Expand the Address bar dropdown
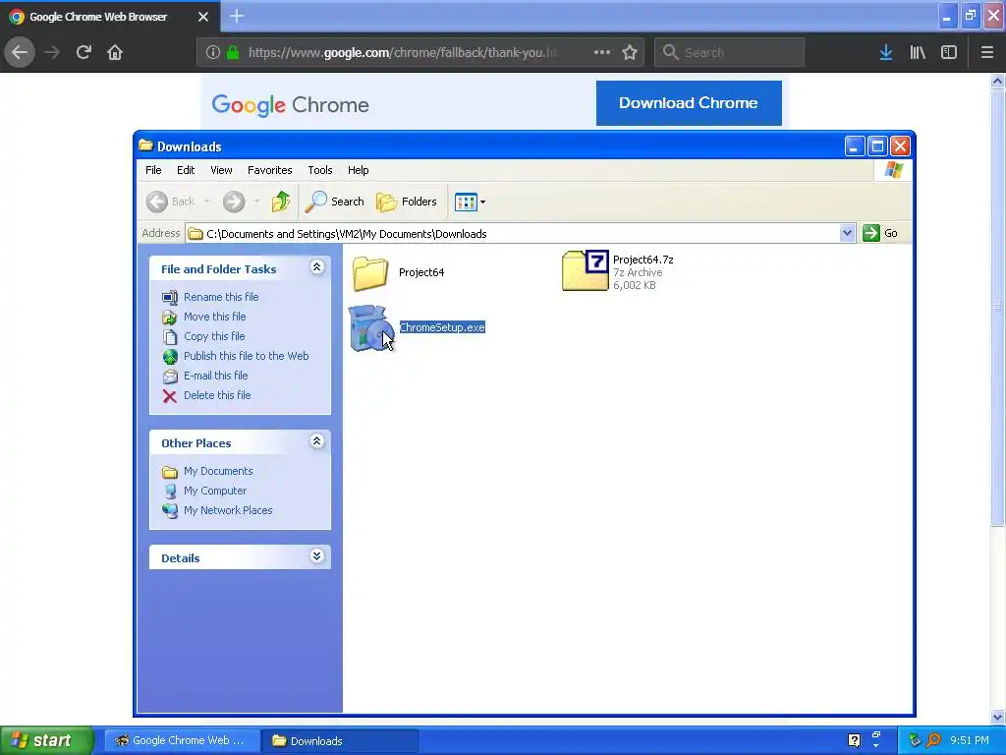The width and height of the screenshot is (1006, 755). (847, 233)
